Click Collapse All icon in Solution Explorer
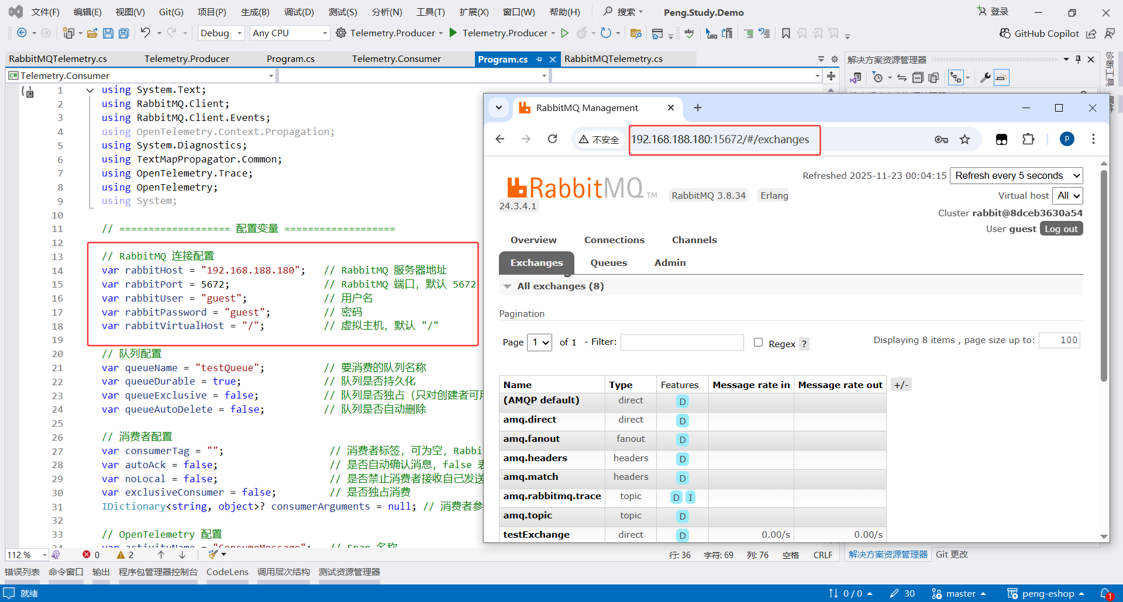The image size is (1123, 602). click(918, 77)
